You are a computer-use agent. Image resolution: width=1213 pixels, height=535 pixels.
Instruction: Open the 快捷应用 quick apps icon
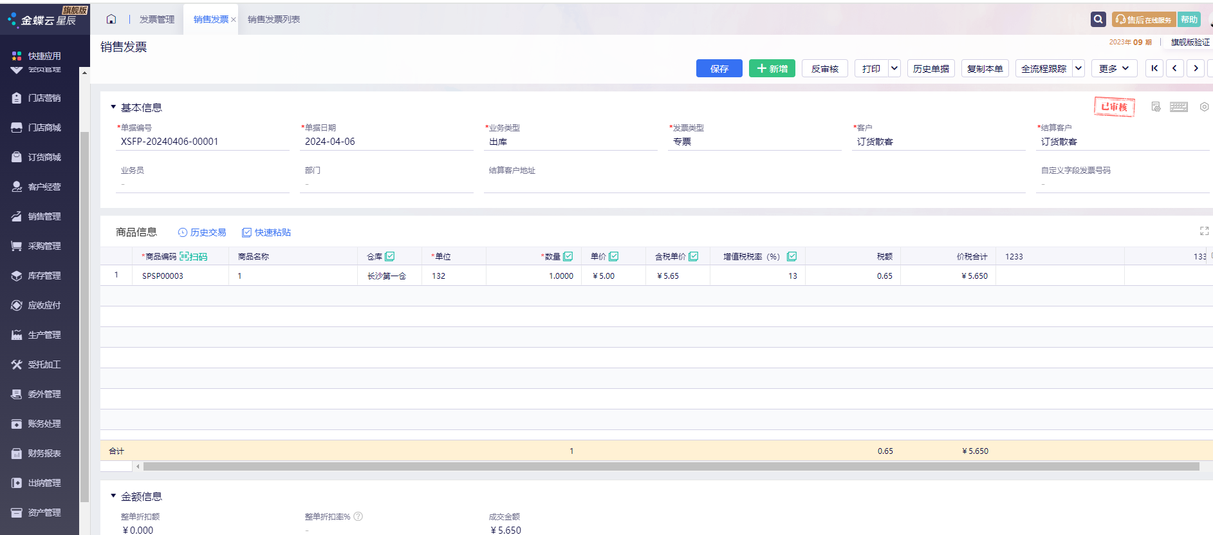click(x=17, y=56)
